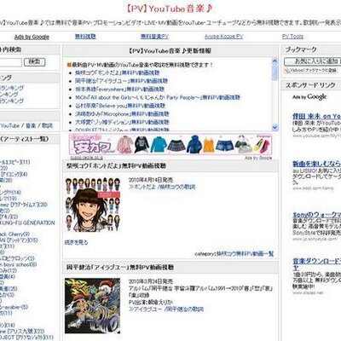The image size is (341, 341).
Task: Open the 【PV】YouTube音楽♪ site title
Action: [x=170, y=9]
